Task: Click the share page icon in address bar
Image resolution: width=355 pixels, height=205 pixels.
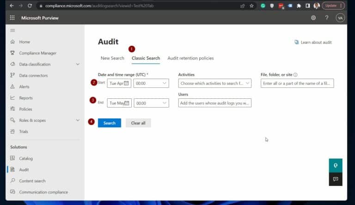Action: pos(243,6)
